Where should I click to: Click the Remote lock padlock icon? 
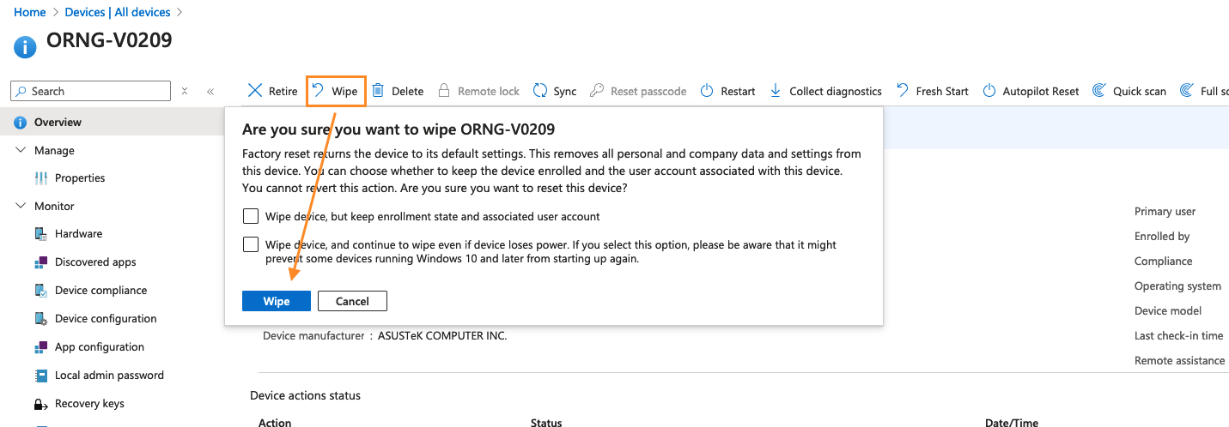click(444, 90)
